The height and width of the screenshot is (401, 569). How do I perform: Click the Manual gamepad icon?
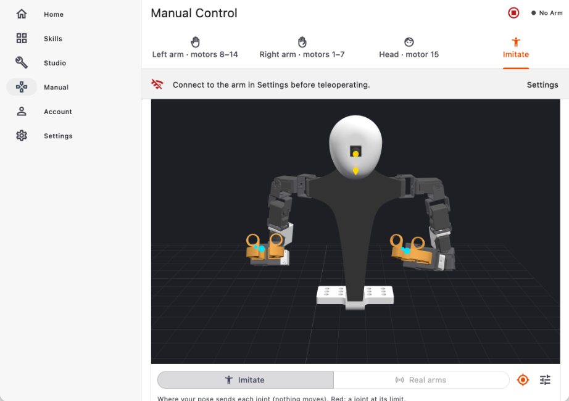22,87
